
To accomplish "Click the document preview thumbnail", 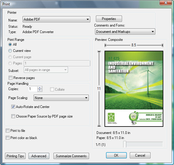I will [134, 89].
